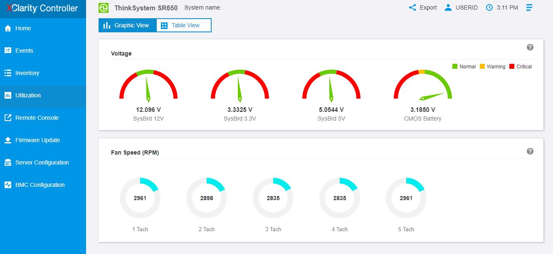Image resolution: width=553 pixels, height=254 pixels.
Task: Click the SysBrd 5V voltage gauge
Action: point(331,85)
